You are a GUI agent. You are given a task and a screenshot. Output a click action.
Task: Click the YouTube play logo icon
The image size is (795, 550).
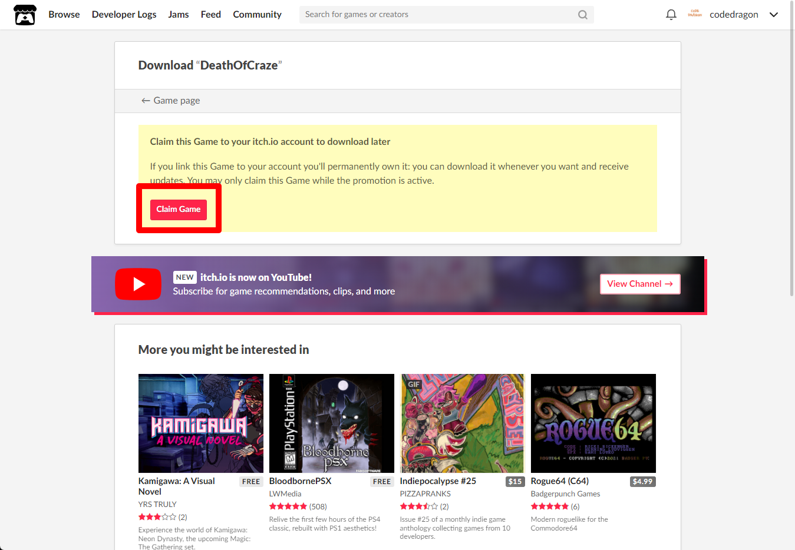pyautogui.click(x=138, y=284)
